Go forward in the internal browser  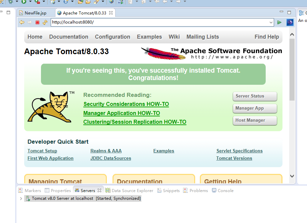click(29, 22)
